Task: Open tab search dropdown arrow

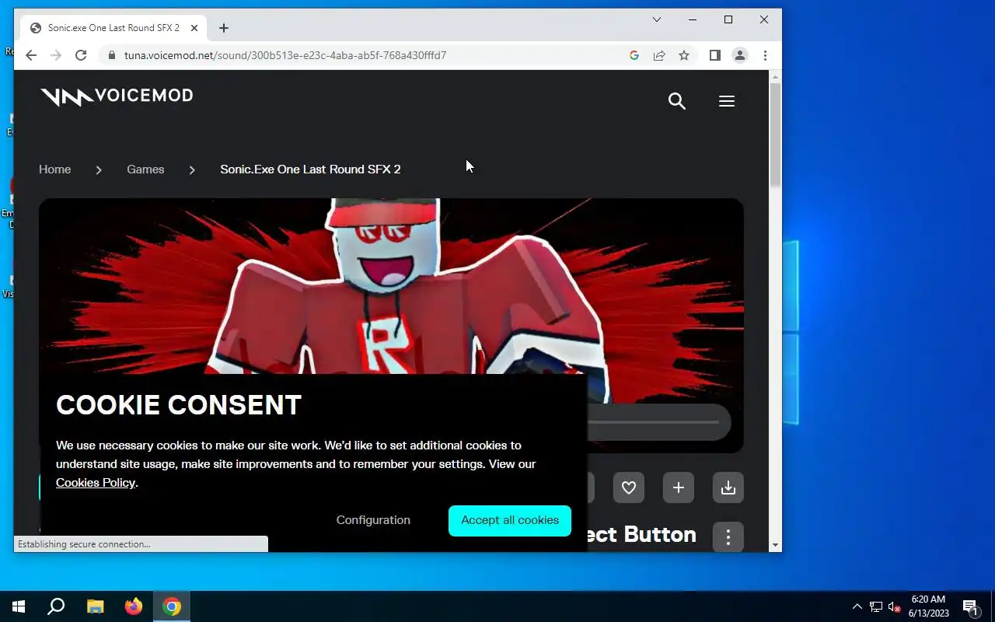Action: [657, 19]
